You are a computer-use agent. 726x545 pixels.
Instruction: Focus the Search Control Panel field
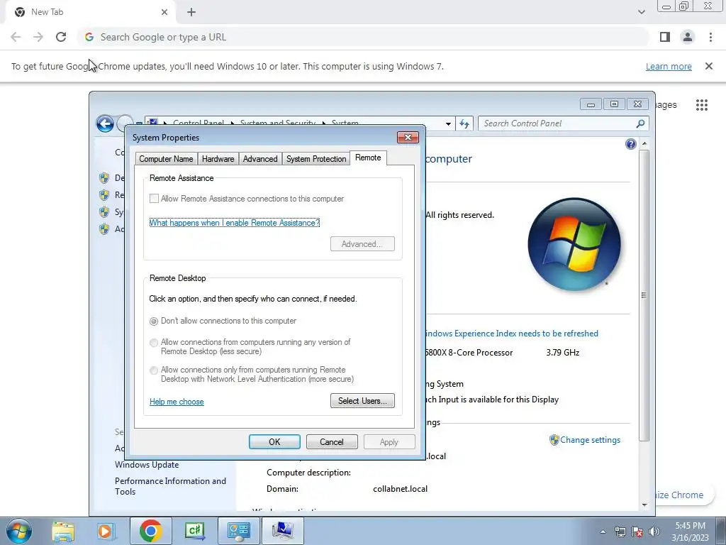pyautogui.click(x=563, y=123)
